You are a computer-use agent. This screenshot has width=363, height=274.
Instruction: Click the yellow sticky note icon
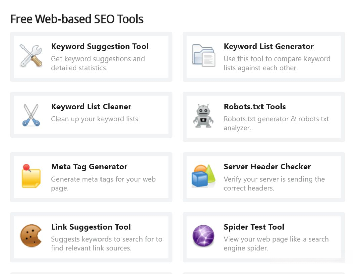(31, 176)
